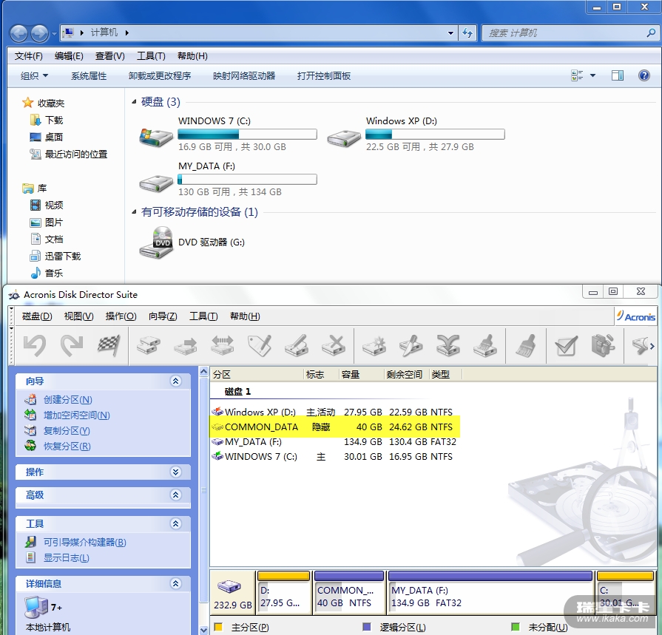Click 增加空闲空间(N) wizard link
The width and height of the screenshot is (662, 635).
click(76, 415)
